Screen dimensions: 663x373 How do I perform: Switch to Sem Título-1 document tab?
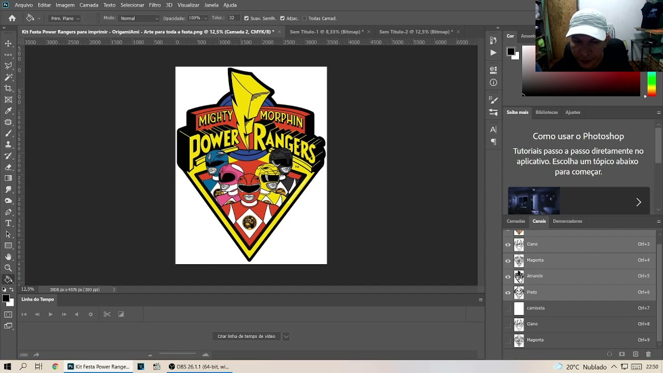coord(326,32)
